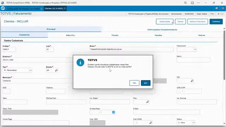Click the TOTVS Construção e Projetos MSSQL Environment label

tap(148, 14)
